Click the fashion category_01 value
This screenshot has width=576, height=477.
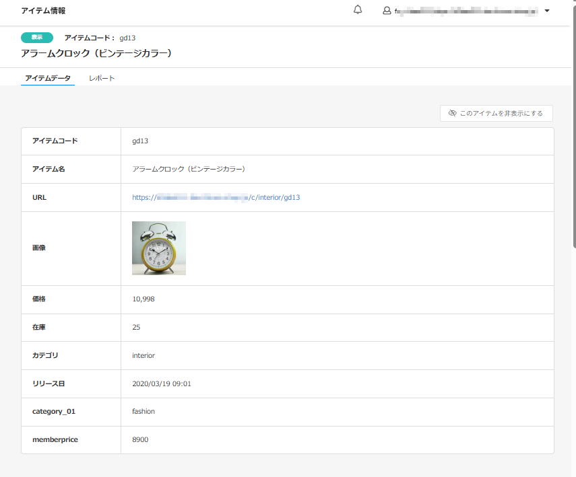point(143,411)
